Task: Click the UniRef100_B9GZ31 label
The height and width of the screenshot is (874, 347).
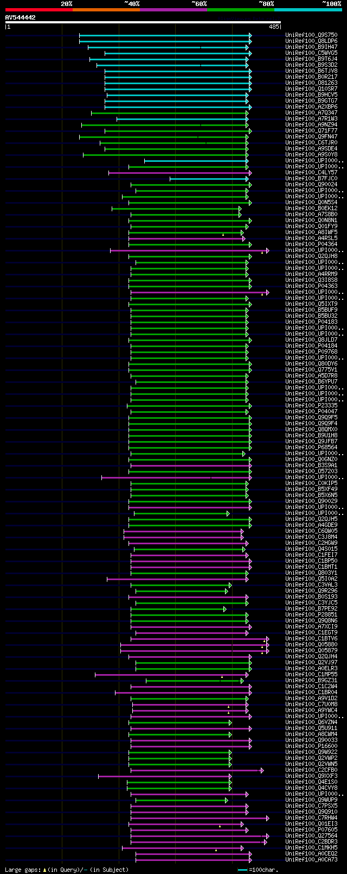Action: [x=311, y=681]
